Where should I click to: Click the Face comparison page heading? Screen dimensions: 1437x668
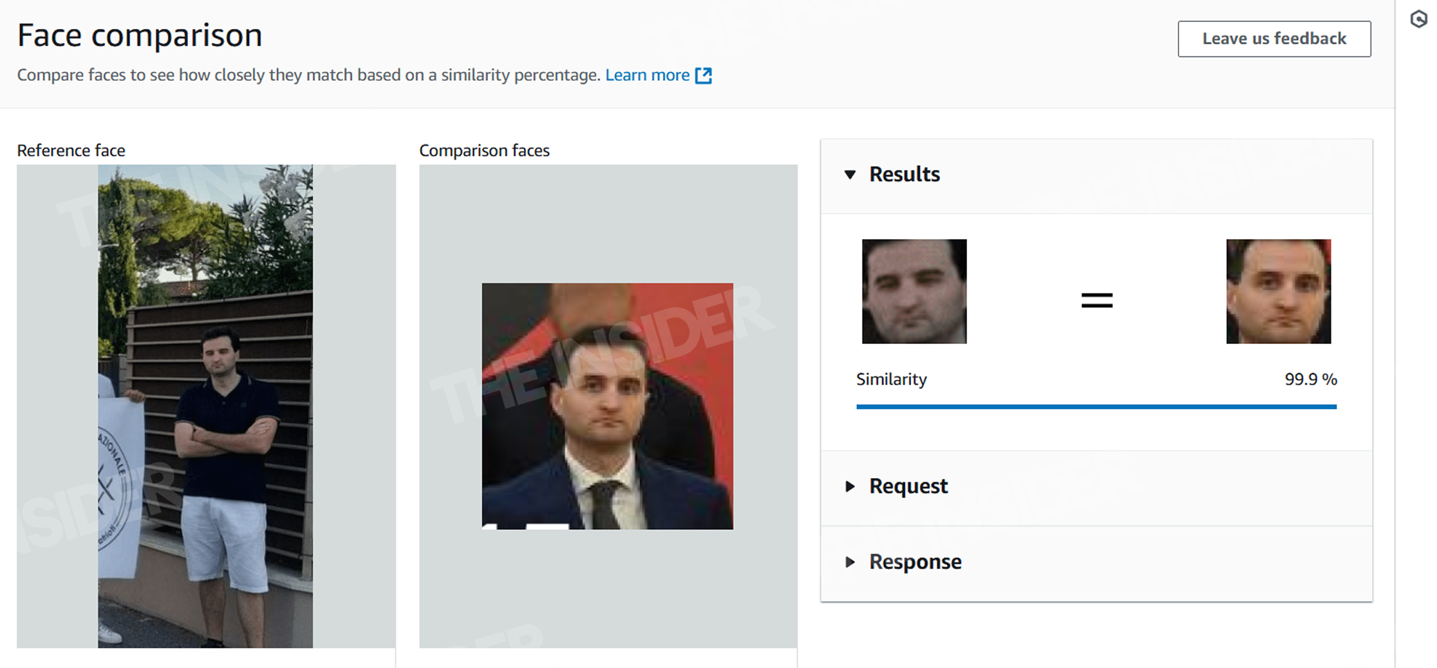click(140, 35)
